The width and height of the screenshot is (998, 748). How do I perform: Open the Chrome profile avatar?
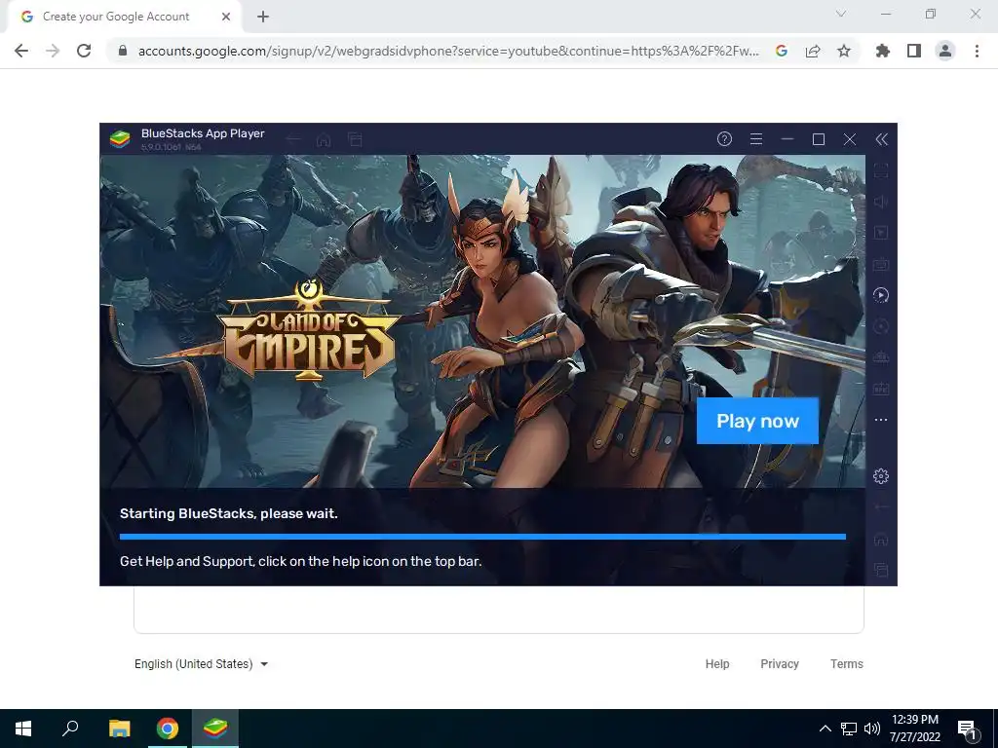945,51
